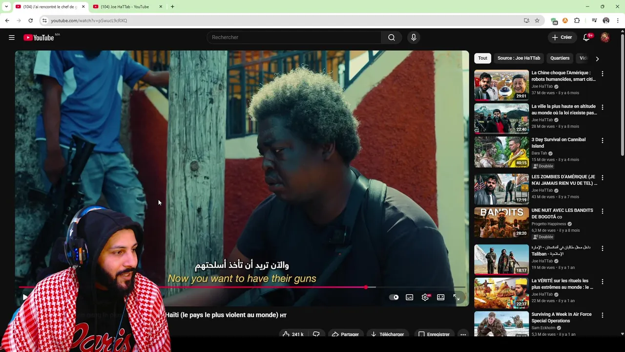Toggle subtitles in the video player
This screenshot has width=625, height=352.
(x=410, y=297)
